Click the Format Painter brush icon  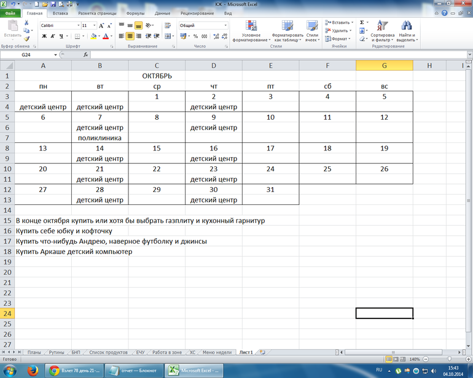[26, 39]
